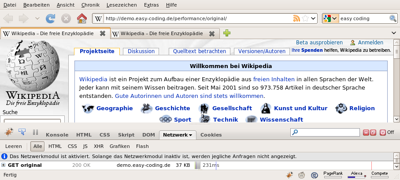Click the Firebug icon in the status bar

pyautogui.click(x=289, y=175)
